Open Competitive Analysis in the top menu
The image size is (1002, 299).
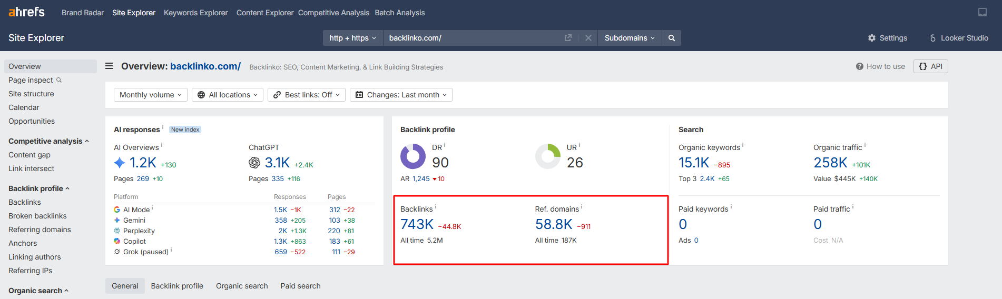click(x=333, y=13)
